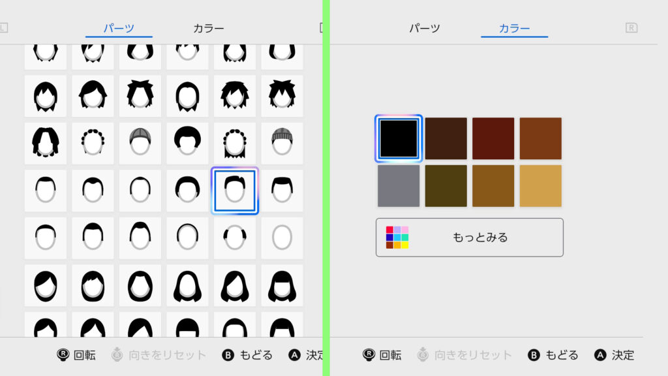
Task: Select the completely bald head hairstyle
Action: point(282,238)
